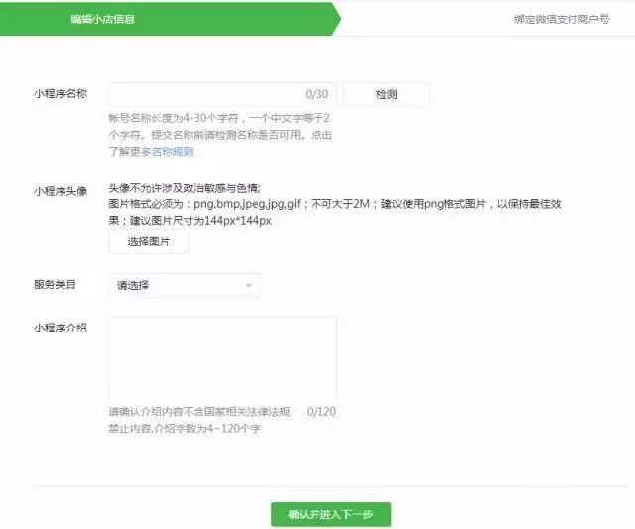
Task: Click the 选择图片 upload button
Action: point(148,241)
